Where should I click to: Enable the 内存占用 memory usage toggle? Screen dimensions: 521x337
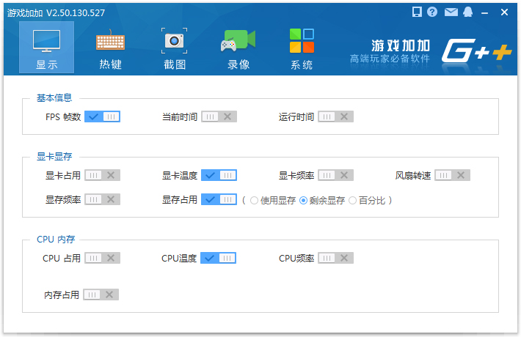click(x=101, y=295)
